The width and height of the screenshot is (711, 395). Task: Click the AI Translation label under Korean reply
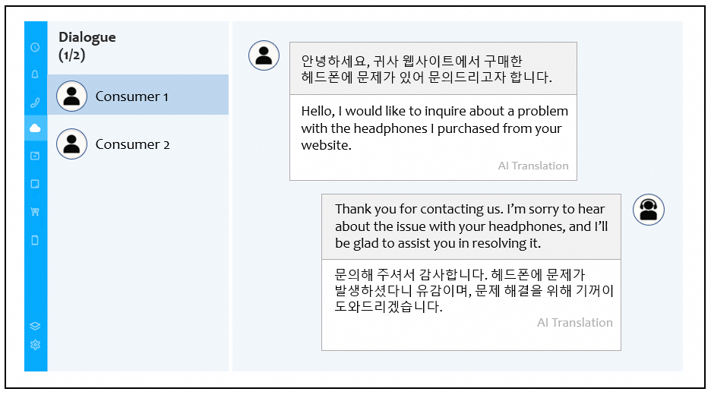click(574, 322)
